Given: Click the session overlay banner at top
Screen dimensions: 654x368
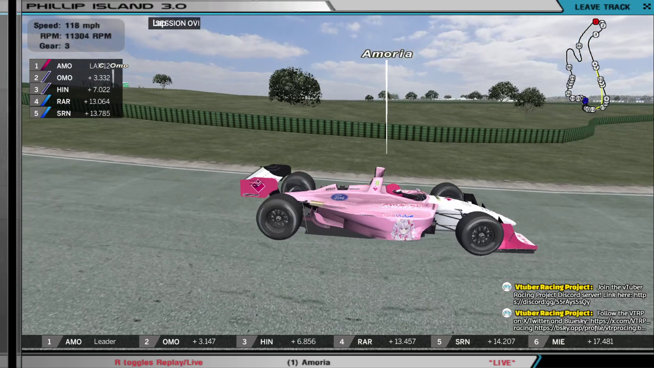Looking at the screenshot, I should click(174, 23).
